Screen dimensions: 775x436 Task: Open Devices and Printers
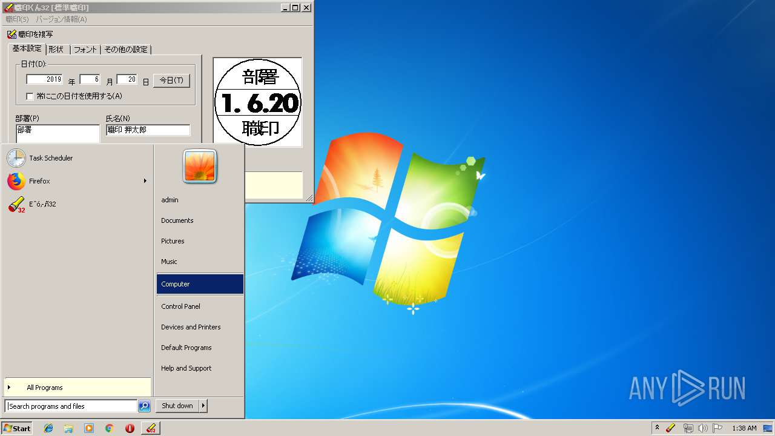click(200, 327)
